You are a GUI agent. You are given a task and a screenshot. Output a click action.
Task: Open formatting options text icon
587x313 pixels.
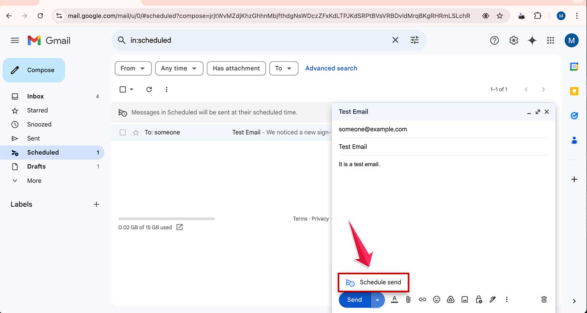[x=394, y=300]
